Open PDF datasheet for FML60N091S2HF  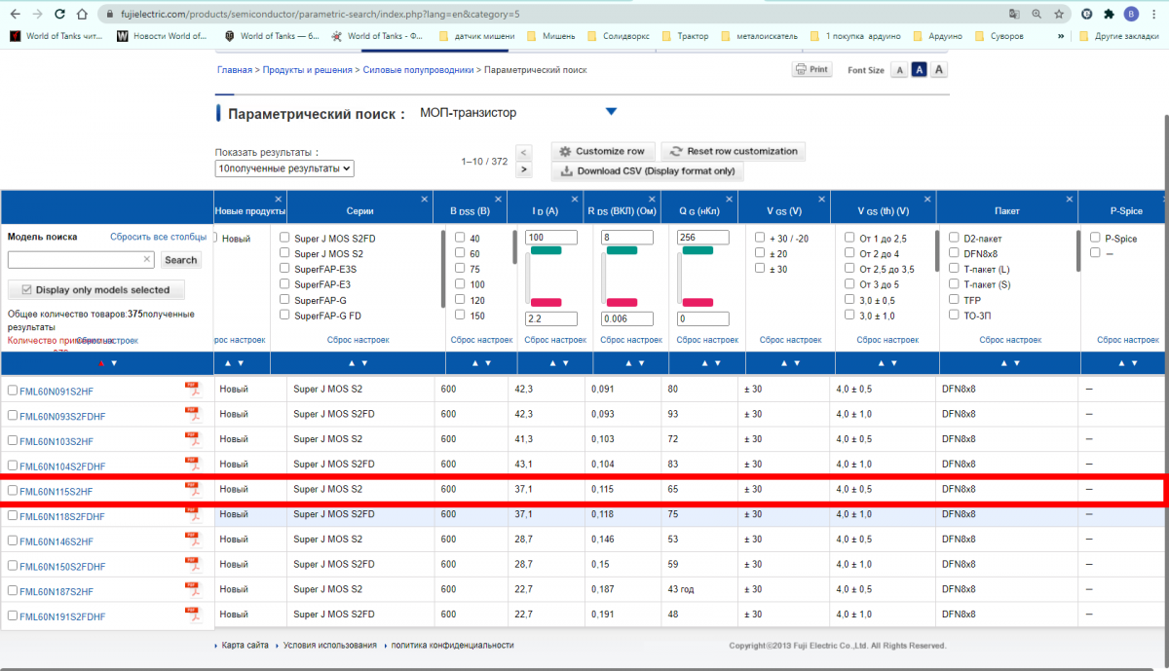point(192,389)
